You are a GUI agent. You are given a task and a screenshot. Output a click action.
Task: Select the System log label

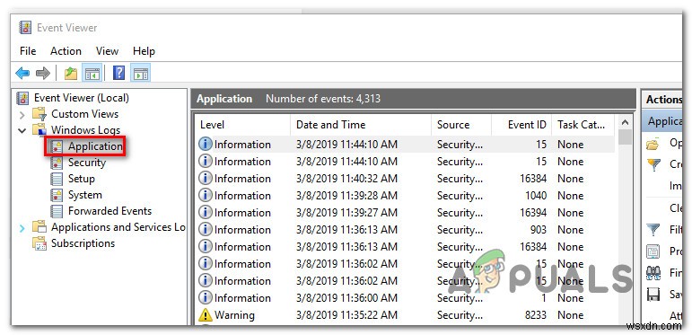click(x=84, y=195)
